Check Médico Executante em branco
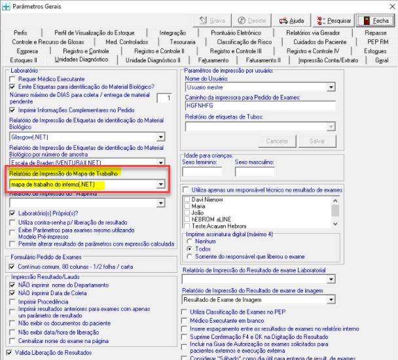Viewport: 398px width, 360px height. pos(185,321)
